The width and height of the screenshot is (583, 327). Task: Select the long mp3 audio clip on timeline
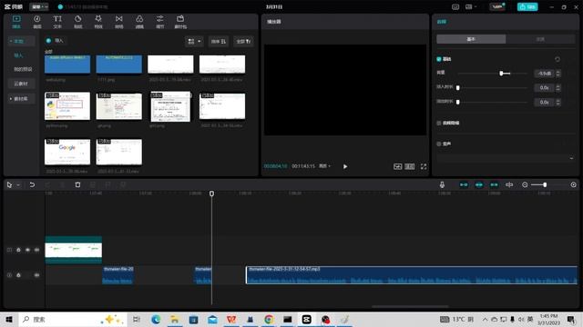[x=412, y=275]
